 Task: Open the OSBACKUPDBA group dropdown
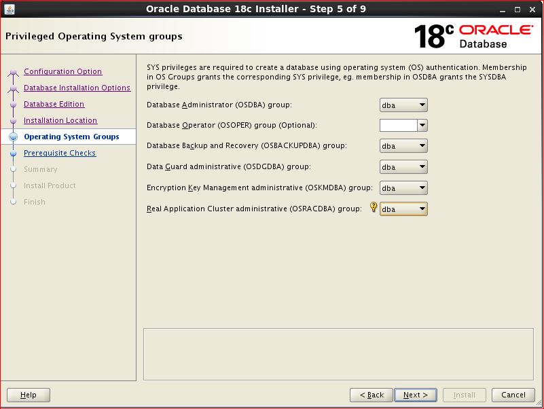tap(403, 146)
